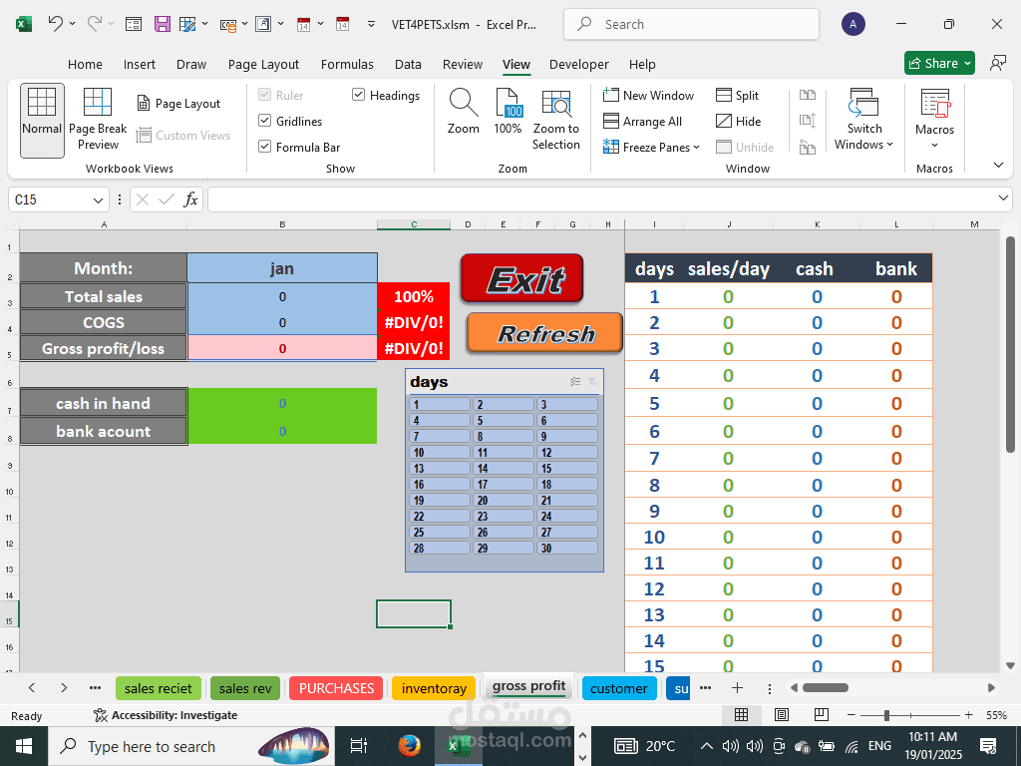Expand the formula bar

pos(1003,198)
